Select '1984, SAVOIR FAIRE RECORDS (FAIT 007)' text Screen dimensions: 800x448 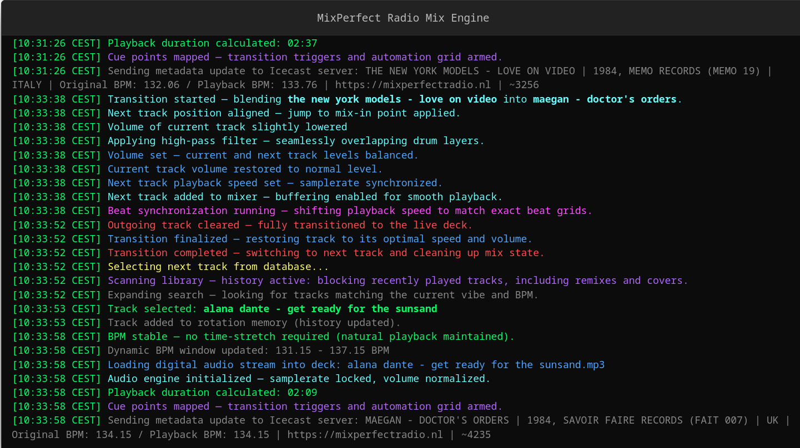coord(638,420)
